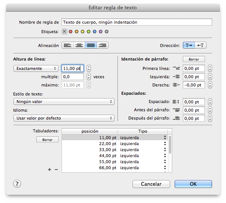Select justified text alignment
Image resolution: width=226 pixels, height=203 pixels.
click(91, 45)
